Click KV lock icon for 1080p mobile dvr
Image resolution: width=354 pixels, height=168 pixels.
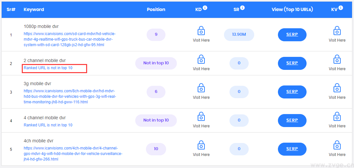coord(337,31)
